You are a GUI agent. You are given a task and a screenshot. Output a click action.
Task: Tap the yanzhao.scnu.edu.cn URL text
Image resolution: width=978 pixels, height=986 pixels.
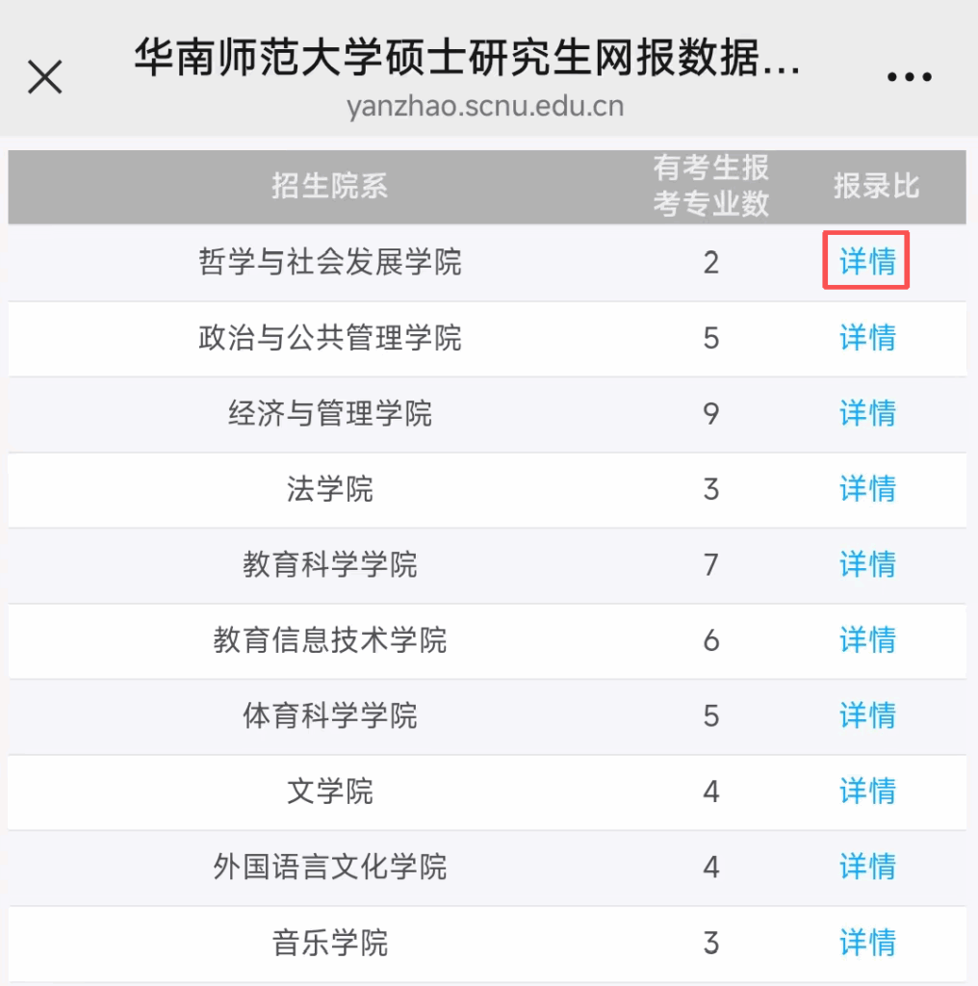tap(485, 106)
